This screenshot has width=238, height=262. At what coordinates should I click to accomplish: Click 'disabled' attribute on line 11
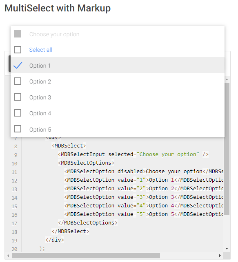coord(130,171)
